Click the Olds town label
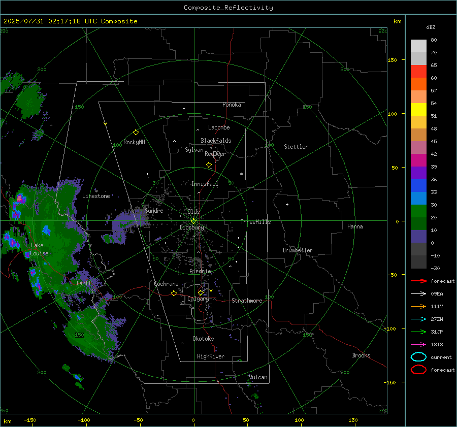This screenshot has width=457, height=427. coord(193,212)
